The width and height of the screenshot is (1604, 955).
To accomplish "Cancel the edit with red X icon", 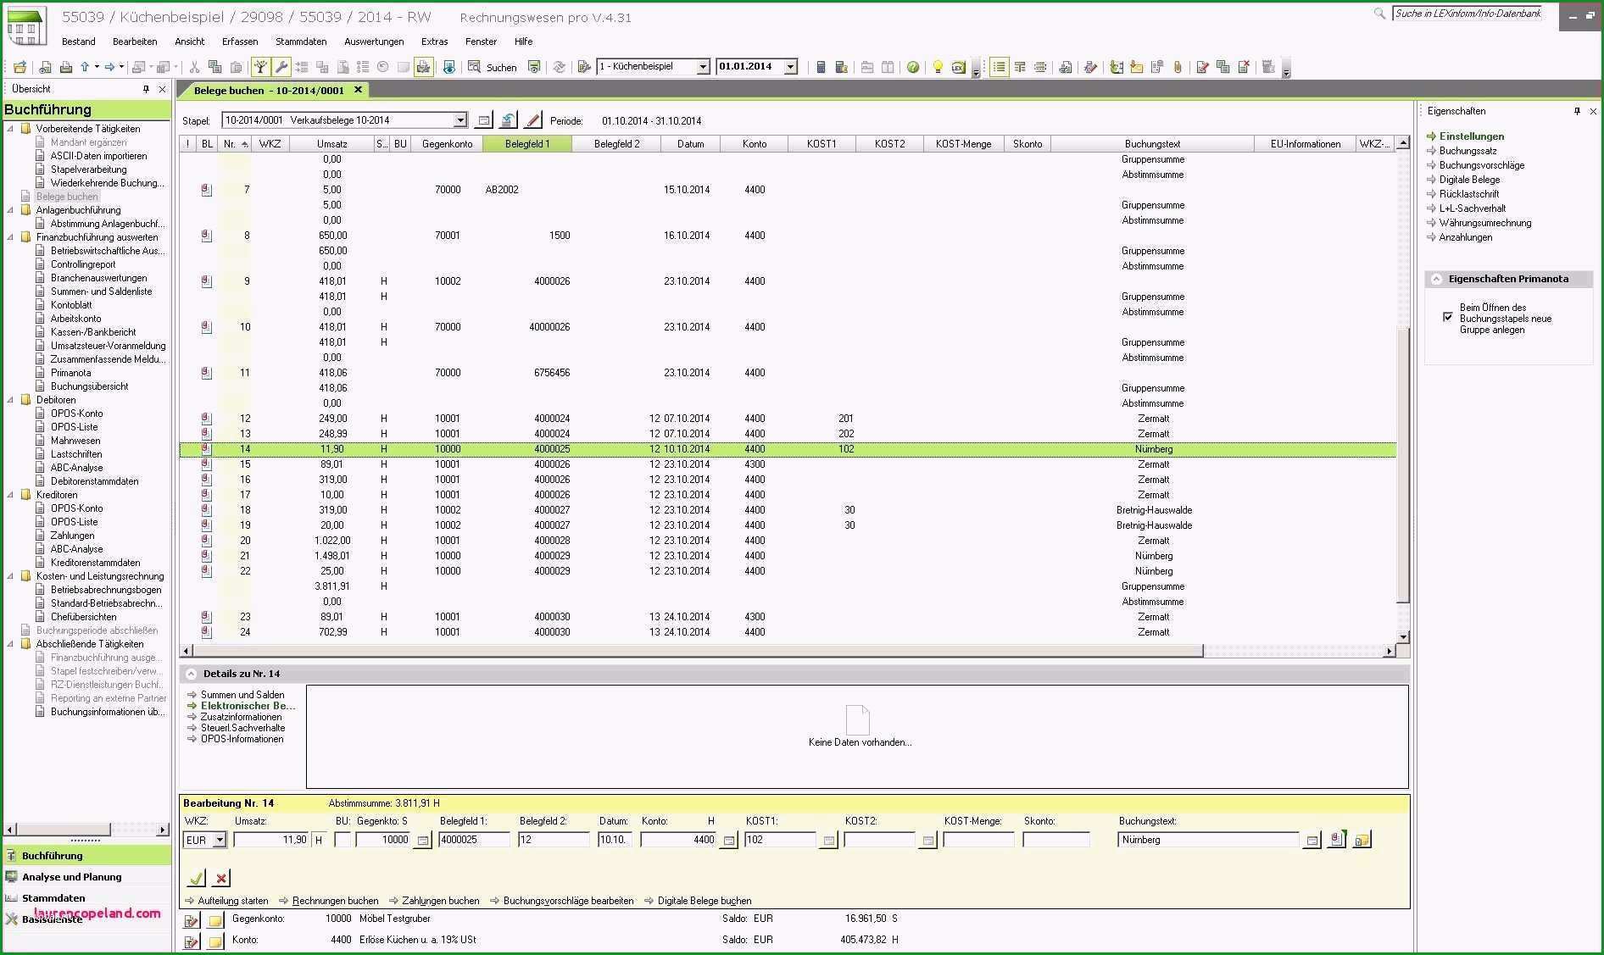I will click(221, 878).
